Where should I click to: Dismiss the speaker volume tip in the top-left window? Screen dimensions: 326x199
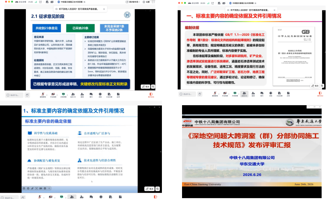pyautogui.click(x=104, y=9)
